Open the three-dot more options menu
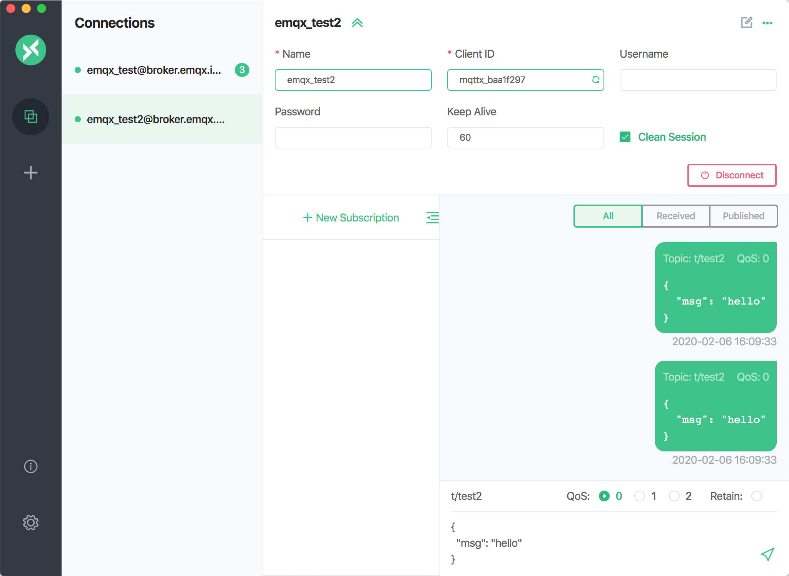The height and width of the screenshot is (576, 789). (x=767, y=23)
